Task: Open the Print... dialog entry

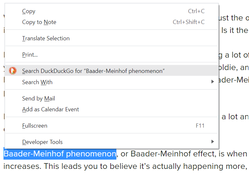Action: [x=112, y=55]
